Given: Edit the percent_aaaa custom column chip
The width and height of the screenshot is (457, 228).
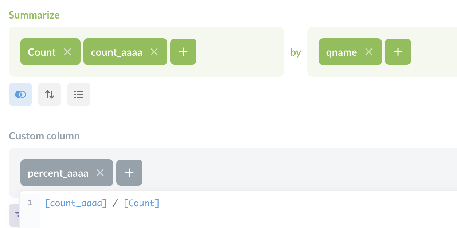Looking at the screenshot, I should tap(58, 173).
